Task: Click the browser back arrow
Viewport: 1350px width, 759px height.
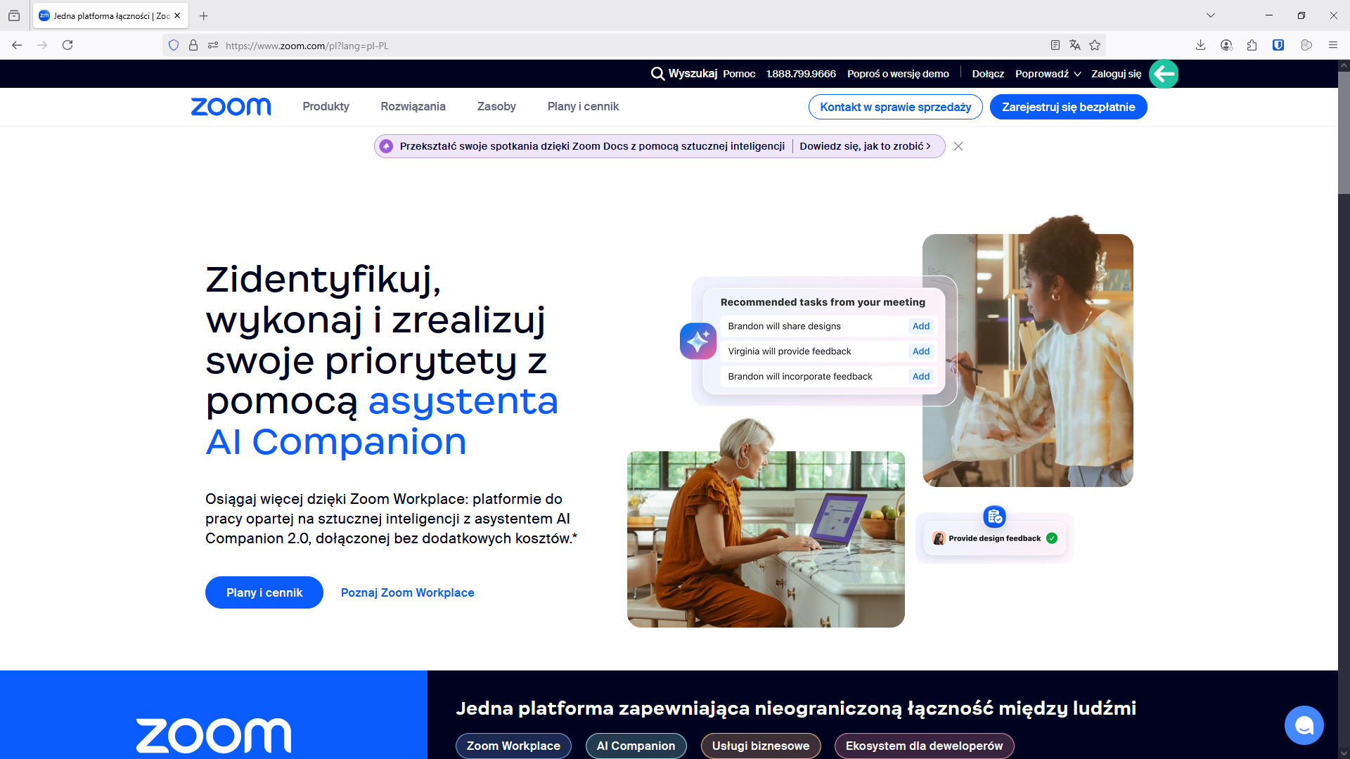Action: coord(17,45)
